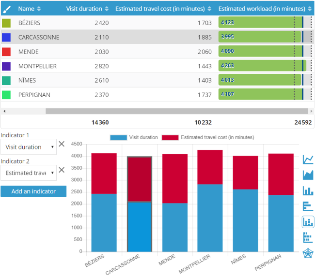
Task: Click the stacked vertical bar chart icon
Action: 308,222
